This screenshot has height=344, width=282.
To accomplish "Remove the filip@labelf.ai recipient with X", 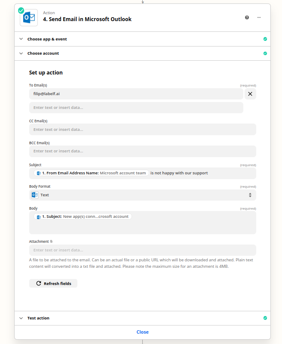I will click(250, 94).
